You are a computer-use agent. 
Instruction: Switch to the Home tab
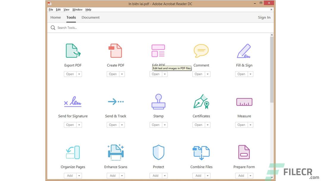[x=55, y=17]
